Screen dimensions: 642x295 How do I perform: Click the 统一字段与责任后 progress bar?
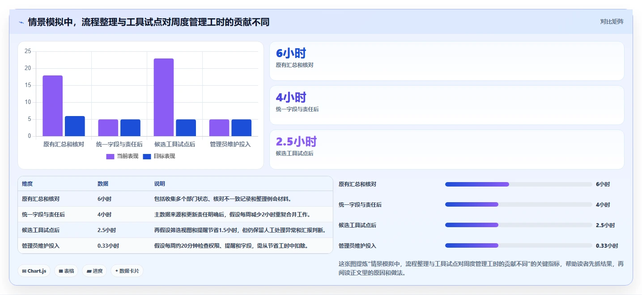[x=519, y=204]
